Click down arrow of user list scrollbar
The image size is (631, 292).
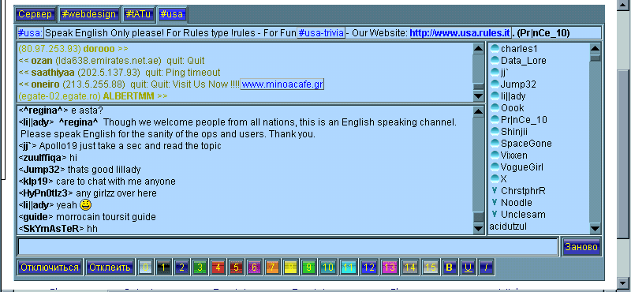[x=596, y=228]
